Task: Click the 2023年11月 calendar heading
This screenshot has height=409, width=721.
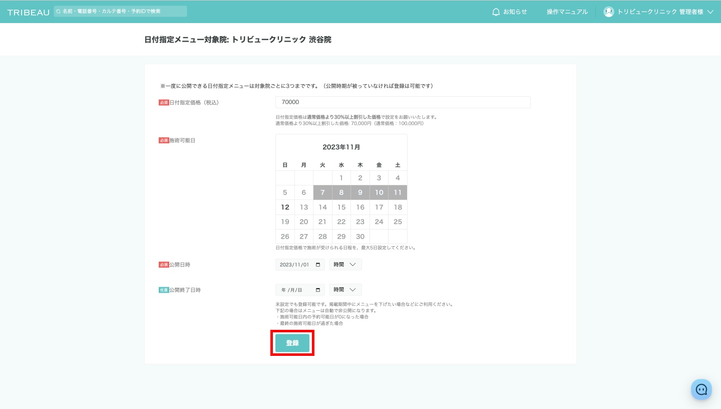Action: (x=341, y=147)
